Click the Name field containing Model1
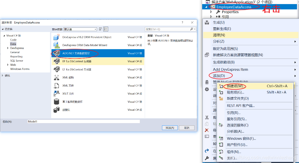Screen dimensions: 299x163 (84, 121)
